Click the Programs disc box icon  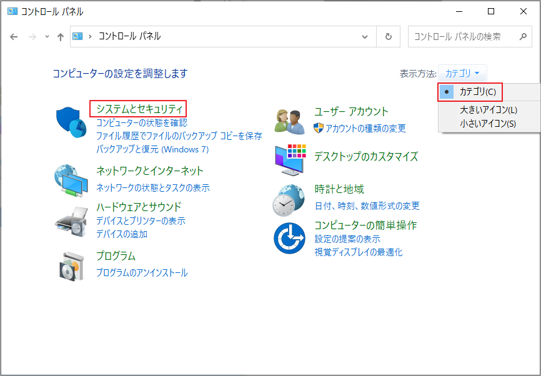click(x=71, y=266)
